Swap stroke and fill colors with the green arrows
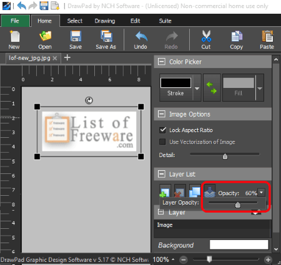The image size is (281, 265). (212, 88)
